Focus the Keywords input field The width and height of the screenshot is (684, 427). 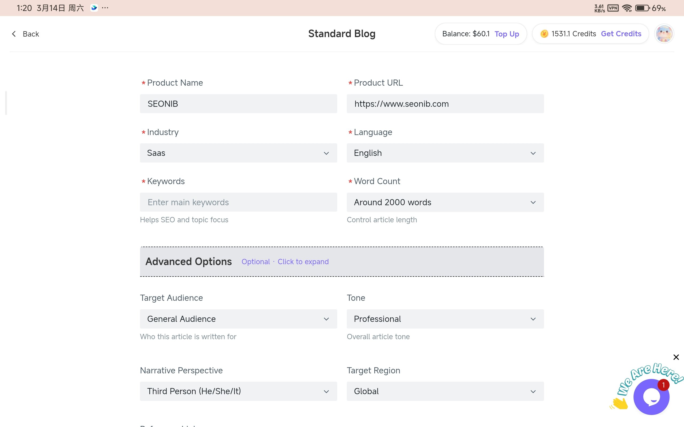point(238,202)
